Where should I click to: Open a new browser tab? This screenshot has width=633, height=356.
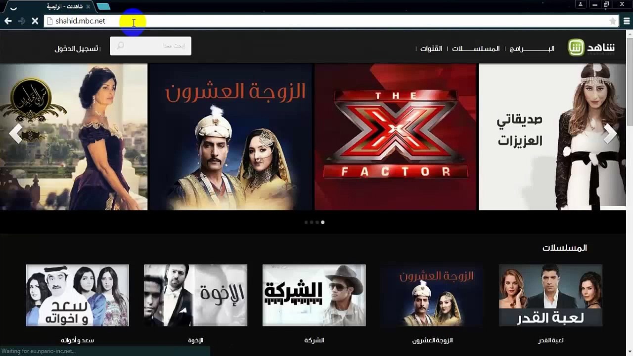coord(103,6)
